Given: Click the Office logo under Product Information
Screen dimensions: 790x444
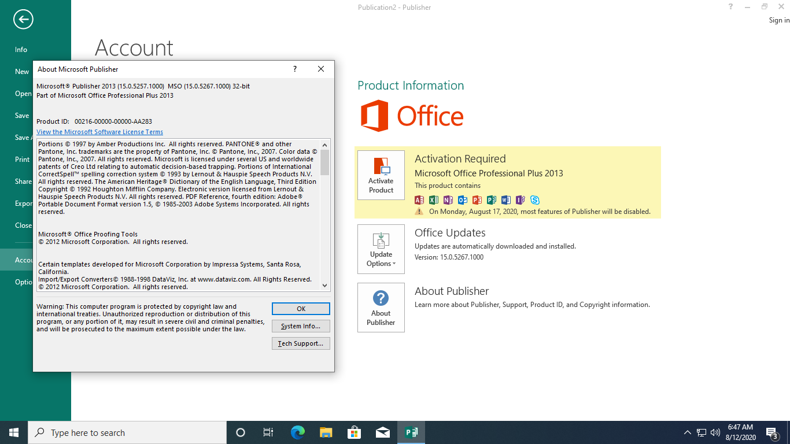Looking at the screenshot, I should (412, 116).
